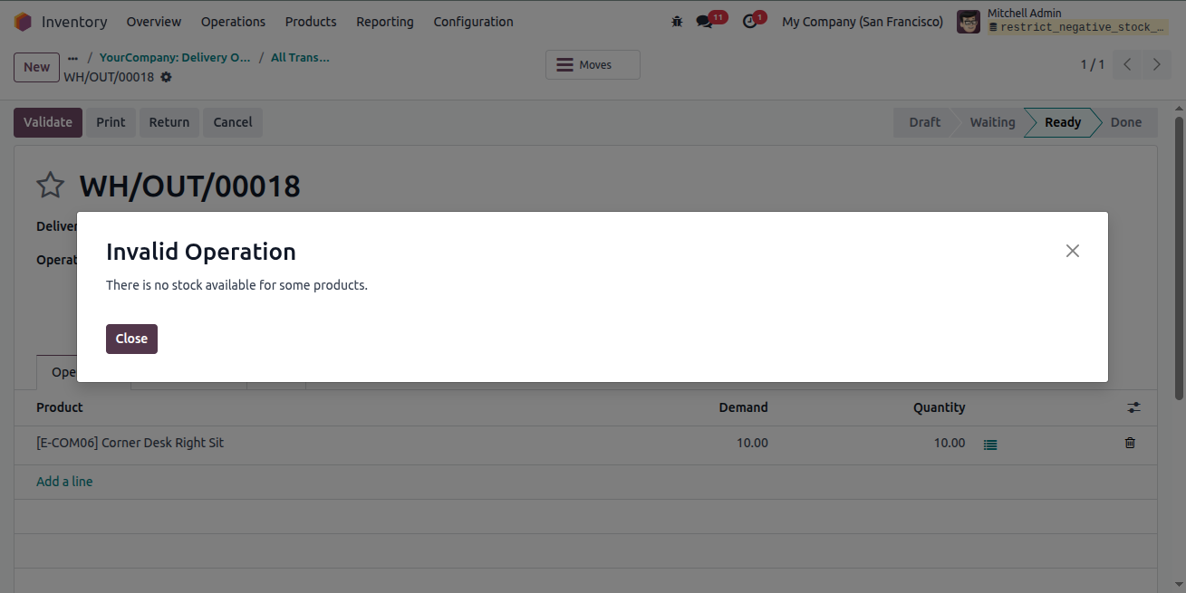Click the Print button
Screen dimensions: 1186x593
coord(111,122)
